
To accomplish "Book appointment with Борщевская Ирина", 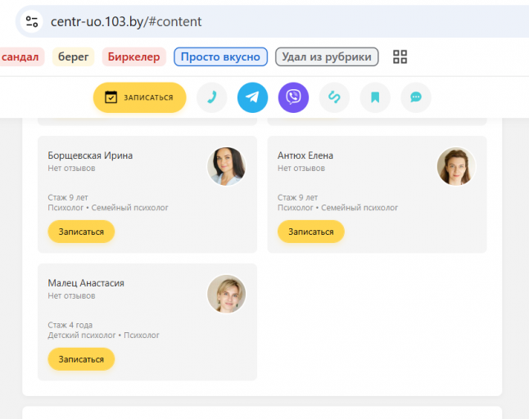I will point(81,232).
